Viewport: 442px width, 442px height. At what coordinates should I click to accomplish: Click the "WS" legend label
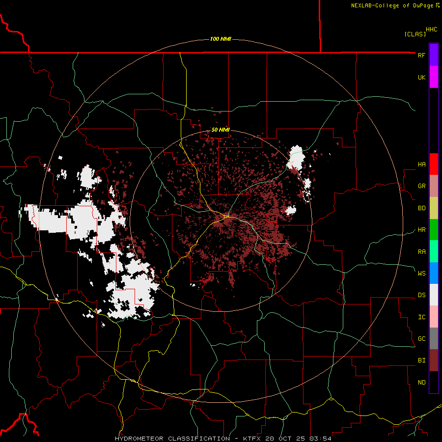point(421,274)
